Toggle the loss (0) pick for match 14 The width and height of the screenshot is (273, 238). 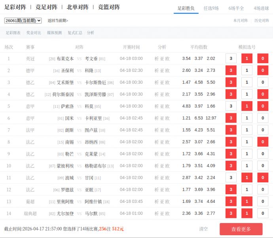pos(263,213)
